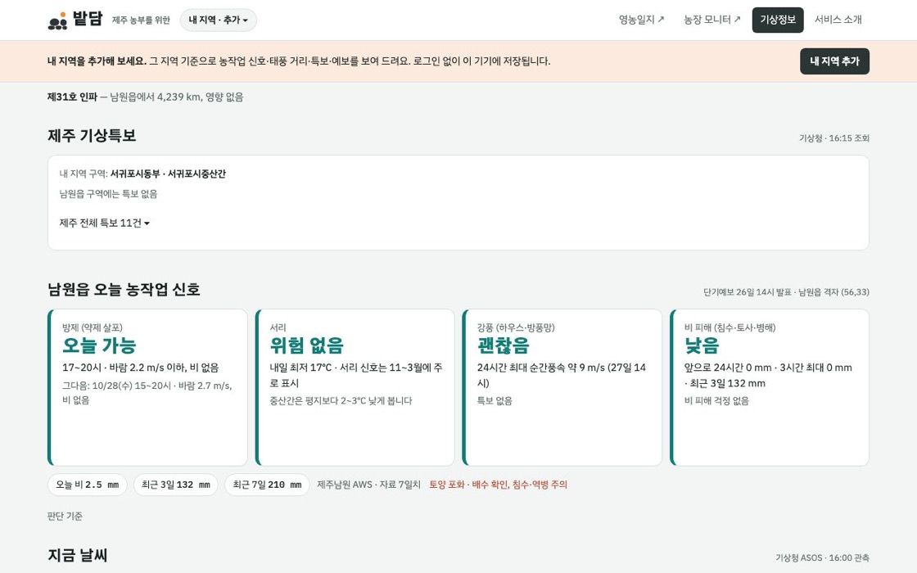The width and height of the screenshot is (917, 573).
Task: Expand 제주 전체 특보 11건 list
Action: (104, 223)
